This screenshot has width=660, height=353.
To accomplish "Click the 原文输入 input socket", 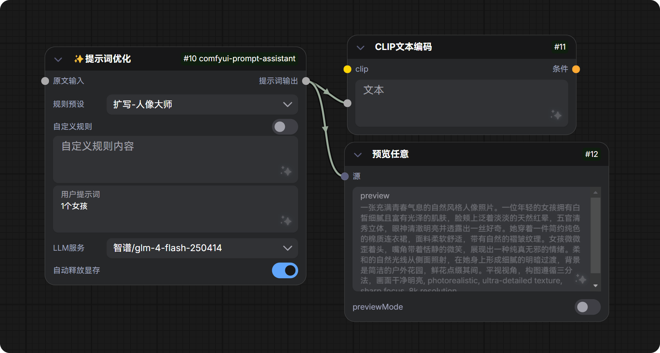I will point(45,81).
